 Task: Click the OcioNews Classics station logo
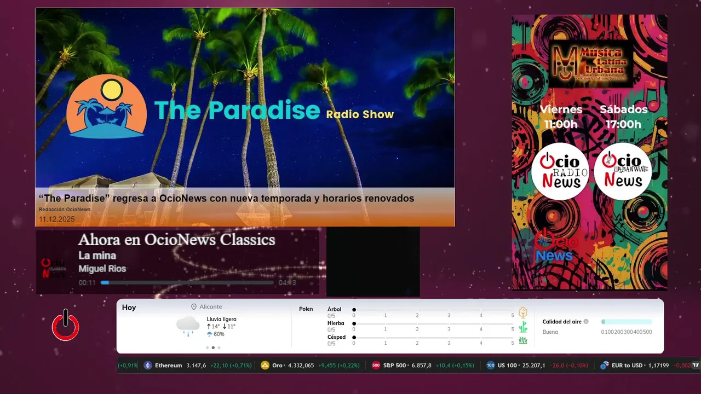(x=54, y=268)
